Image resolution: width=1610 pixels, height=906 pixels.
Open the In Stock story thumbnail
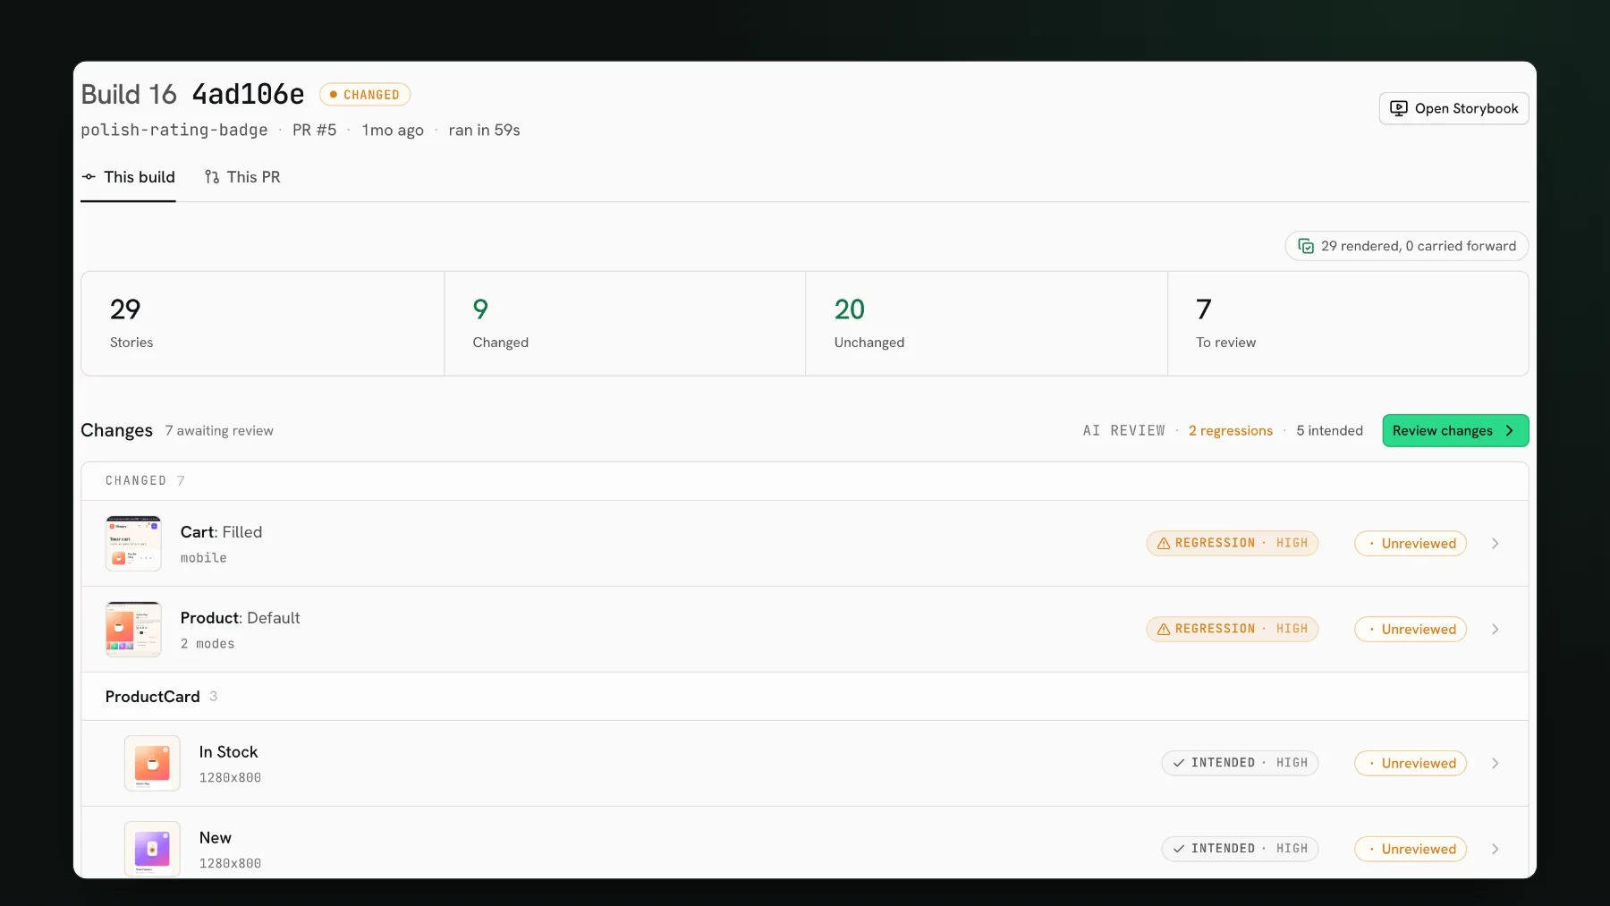click(152, 764)
